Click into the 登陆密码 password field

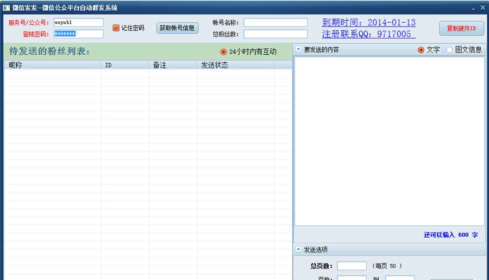coord(78,34)
